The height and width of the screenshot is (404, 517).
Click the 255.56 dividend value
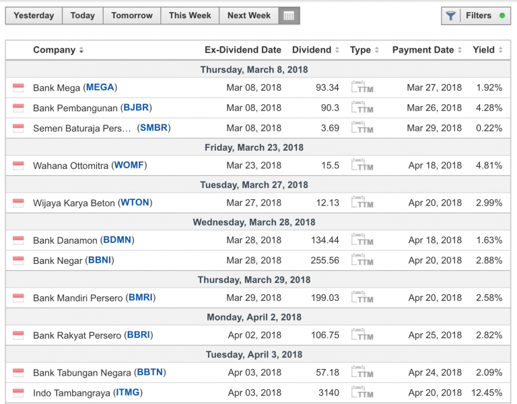324,261
